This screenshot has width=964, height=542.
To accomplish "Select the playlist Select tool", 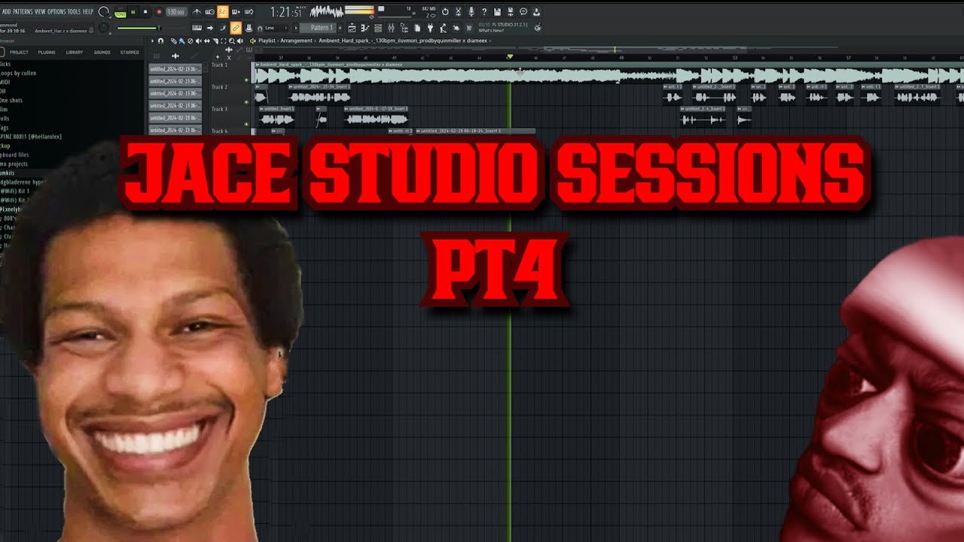I will [x=223, y=41].
